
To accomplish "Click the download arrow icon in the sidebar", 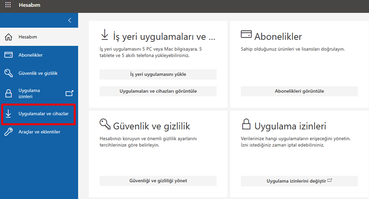I will (x=8, y=113).
